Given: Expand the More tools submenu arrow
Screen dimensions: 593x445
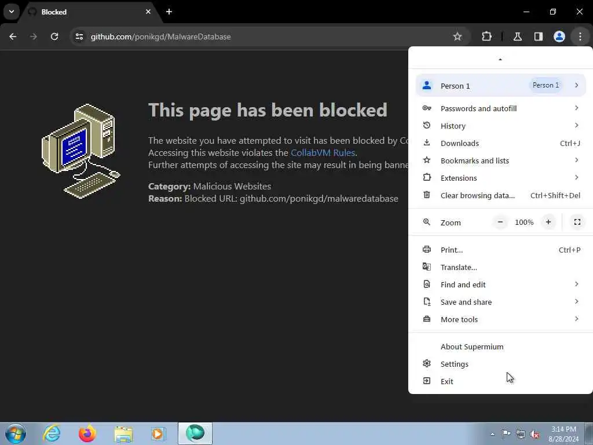Looking at the screenshot, I should [576, 319].
